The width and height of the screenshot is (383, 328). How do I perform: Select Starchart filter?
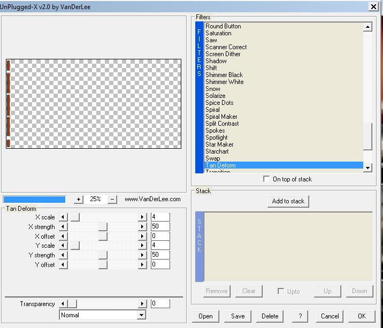pos(217,151)
